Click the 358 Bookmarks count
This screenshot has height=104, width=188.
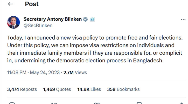coord(123,89)
